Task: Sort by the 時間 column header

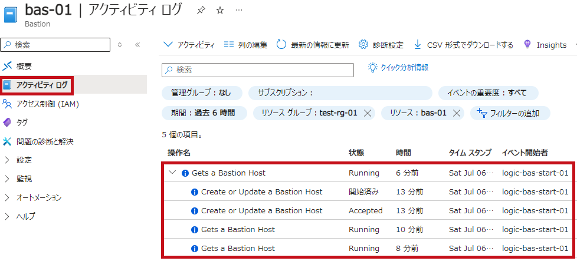Action: tap(404, 153)
